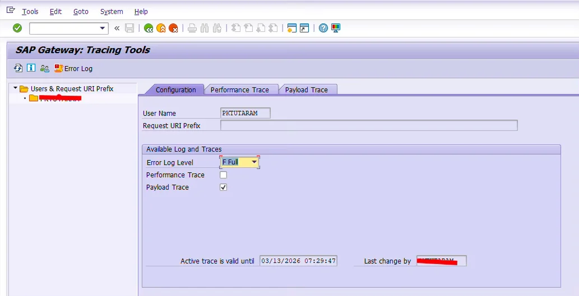Image resolution: width=579 pixels, height=296 pixels.
Task: Click the green Back icon
Action: (x=149, y=28)
